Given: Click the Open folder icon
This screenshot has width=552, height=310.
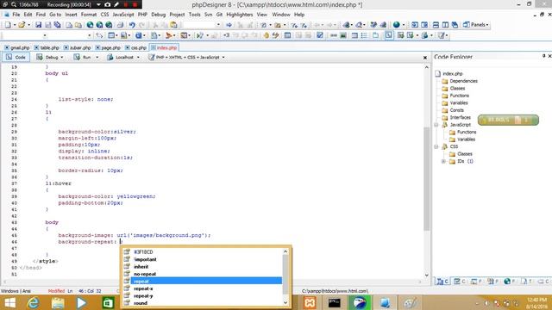Looking at the screenshot, I should click(x=22, y=25).
